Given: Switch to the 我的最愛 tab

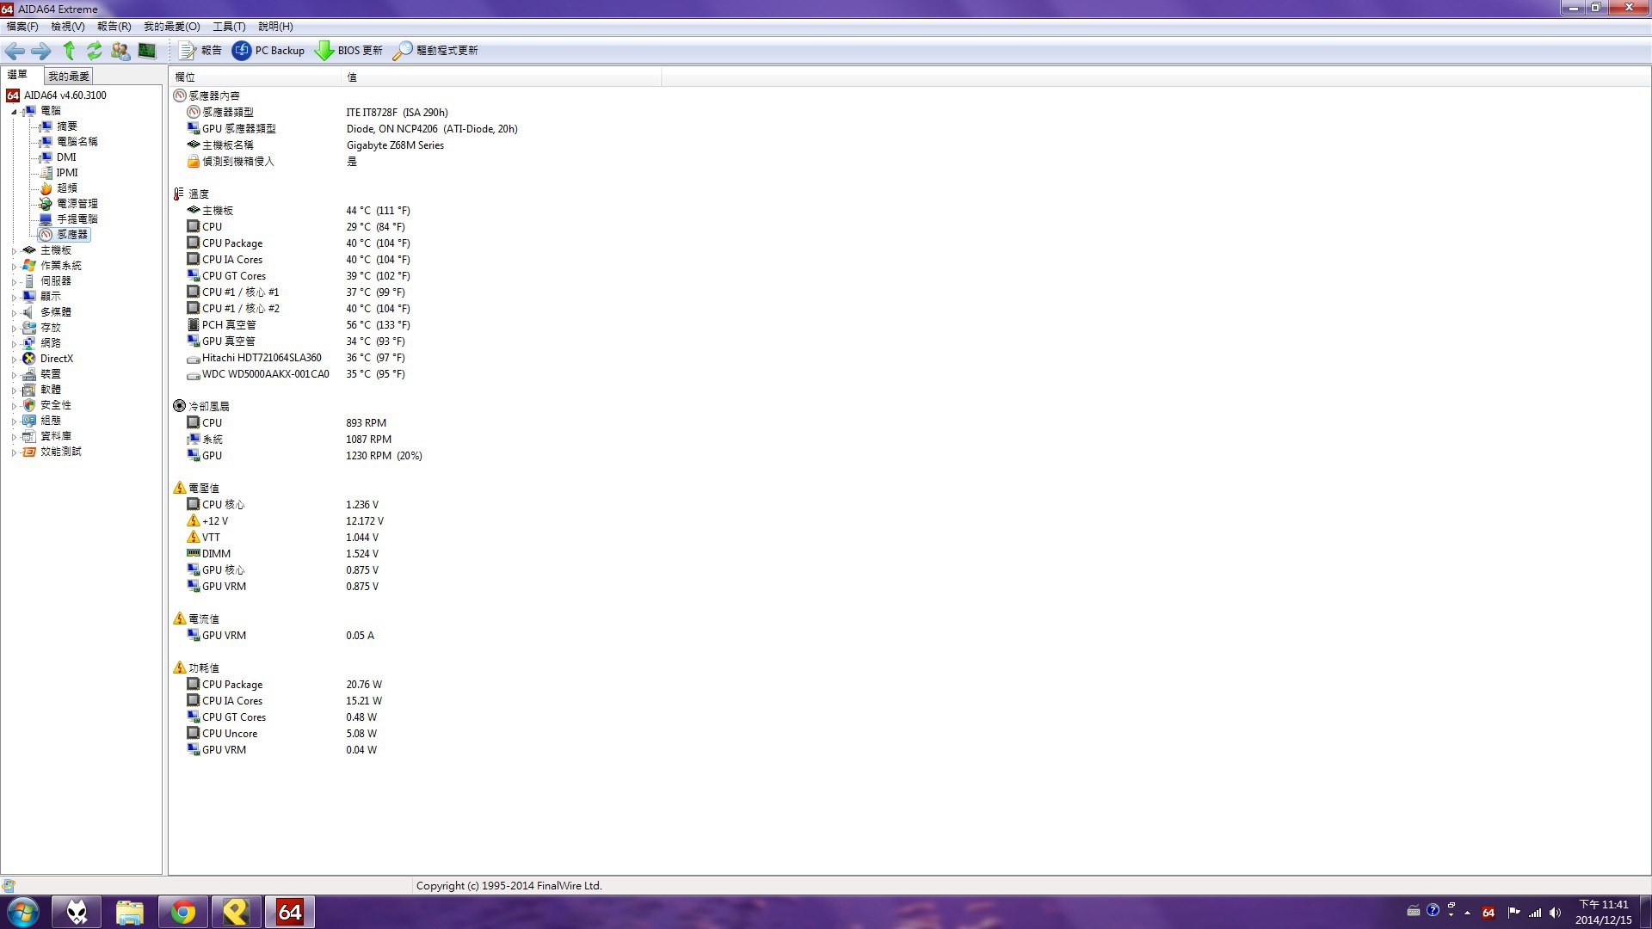Looking at the screenshot, I should [69, 76].
